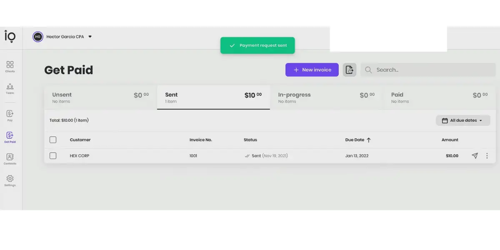Open the Team section in sidebar
The height and width of the screenshot is (250, 500).
click(x=10, y=88)
